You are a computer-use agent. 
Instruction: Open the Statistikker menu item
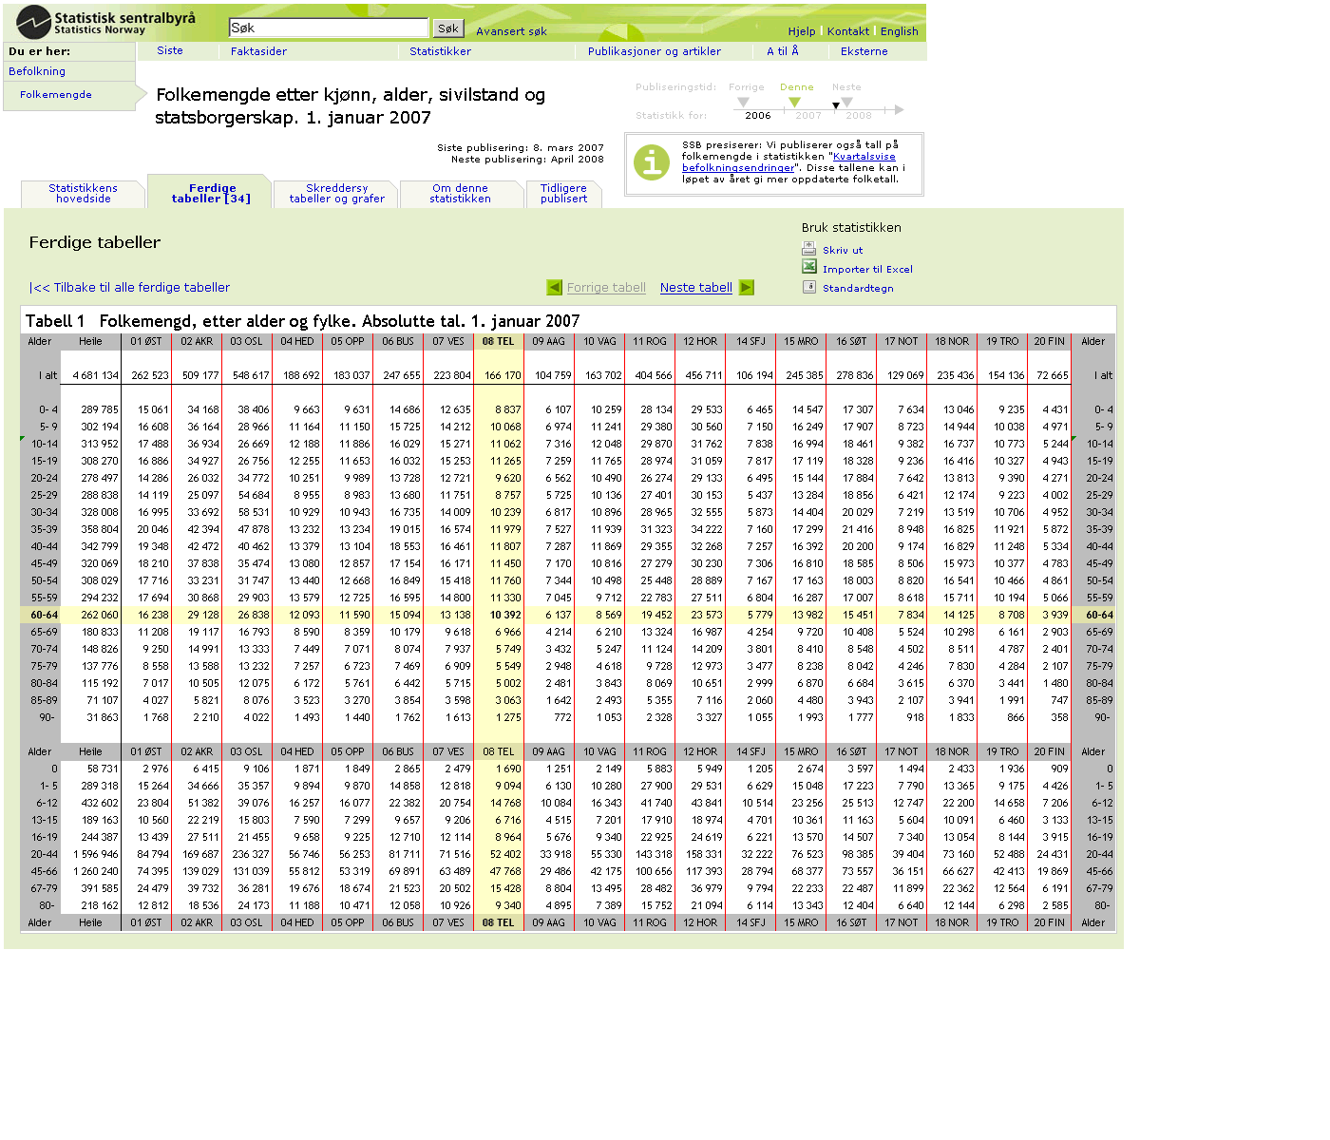pos(440,51)
